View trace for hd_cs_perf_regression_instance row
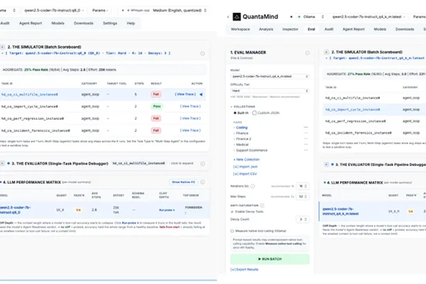This screenshot has width=426, height=284. (x=190, y=119)
